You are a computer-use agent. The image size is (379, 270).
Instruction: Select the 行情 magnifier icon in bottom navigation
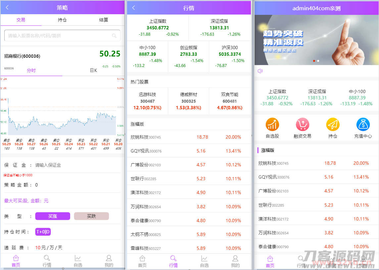pos(173,258)
